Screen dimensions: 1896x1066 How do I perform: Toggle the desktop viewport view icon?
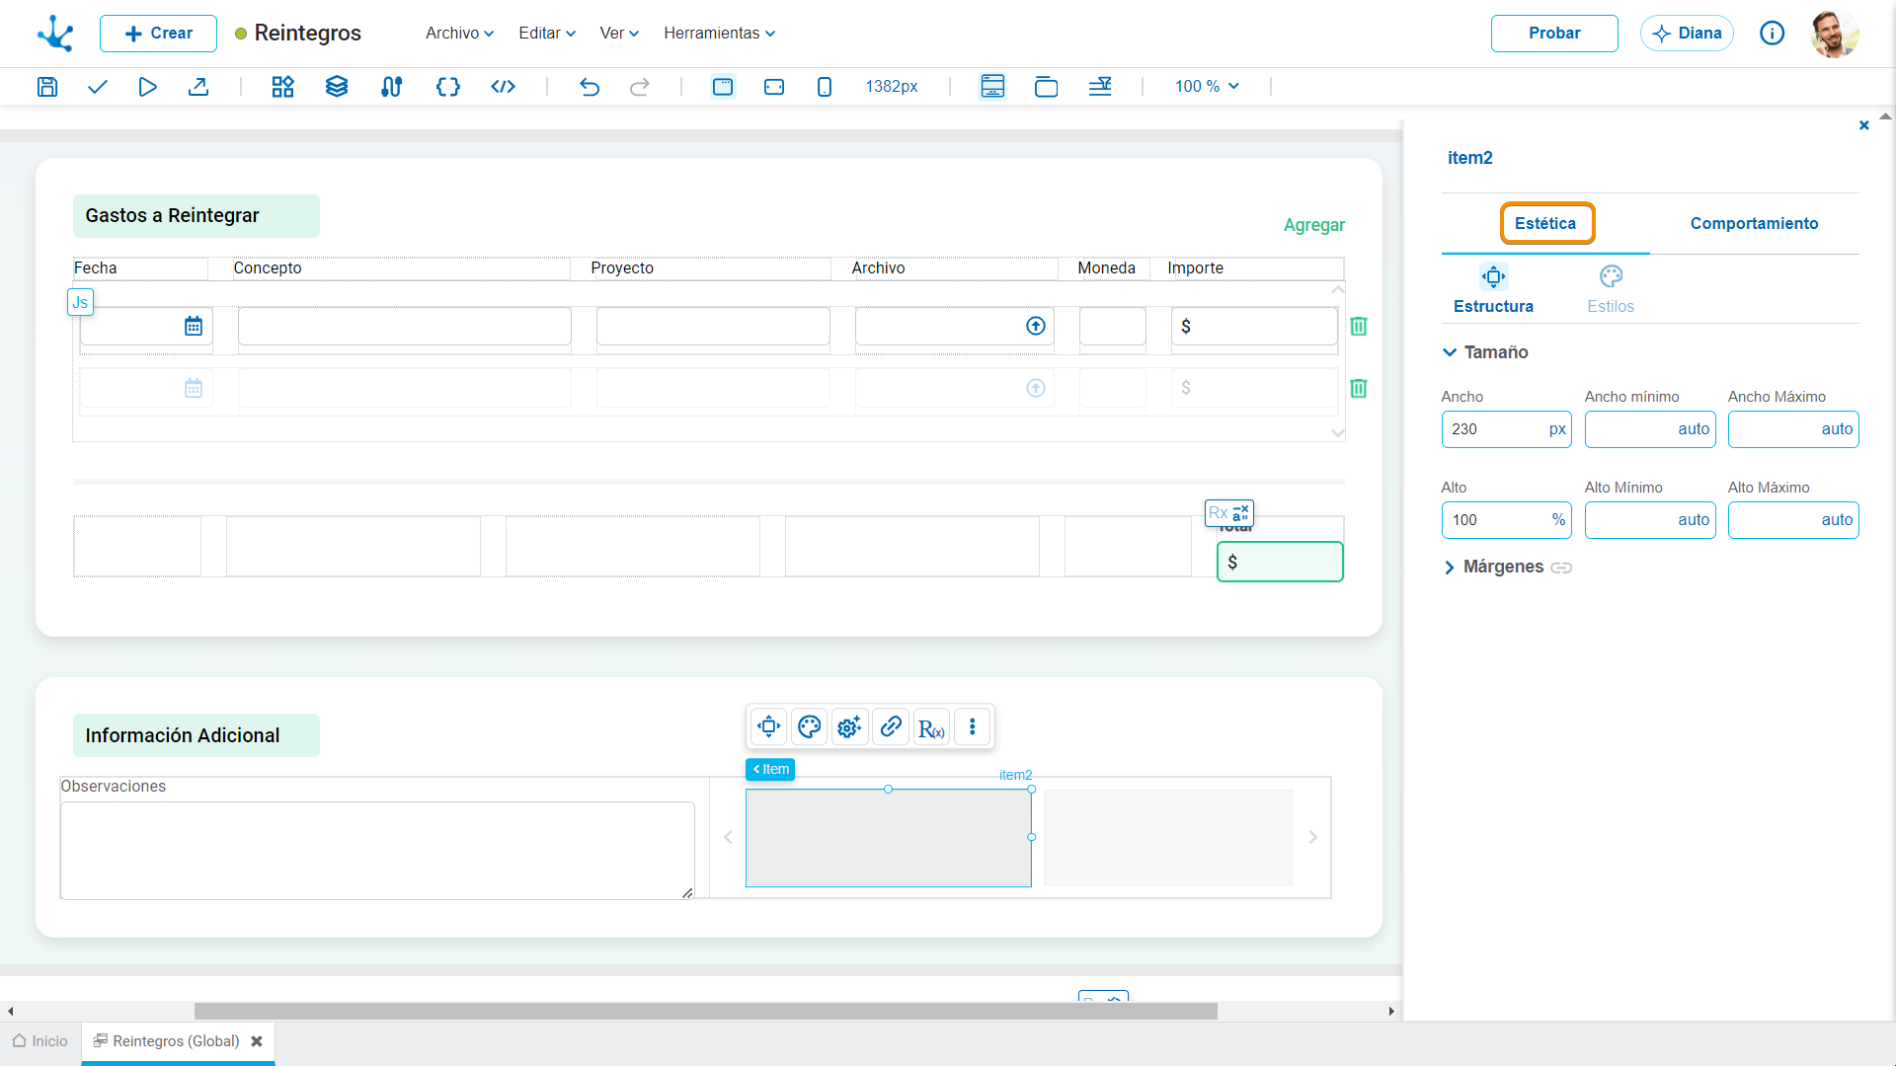pyautogui.click(x=723, y=87)
